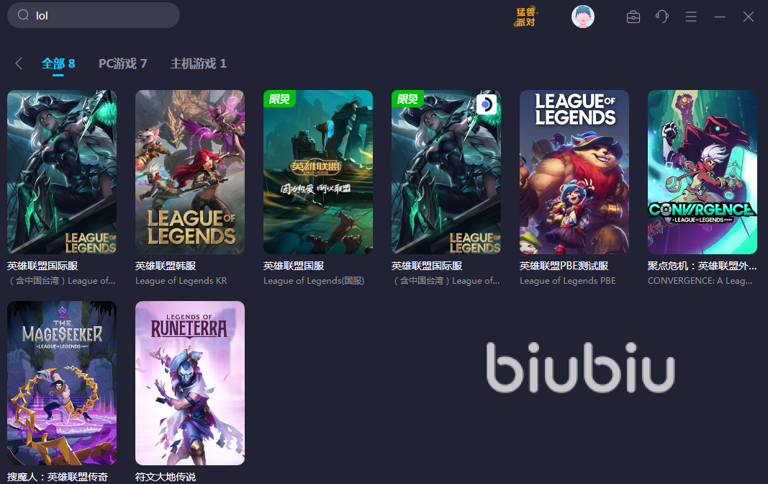Viewport: 768px width, 484px height.
Task: Open the Legends of Runeterra cover
Action: tap(190, 383)
